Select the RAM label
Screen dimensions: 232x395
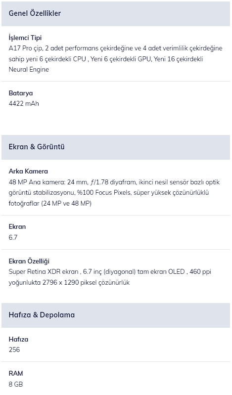click(16, 373)
